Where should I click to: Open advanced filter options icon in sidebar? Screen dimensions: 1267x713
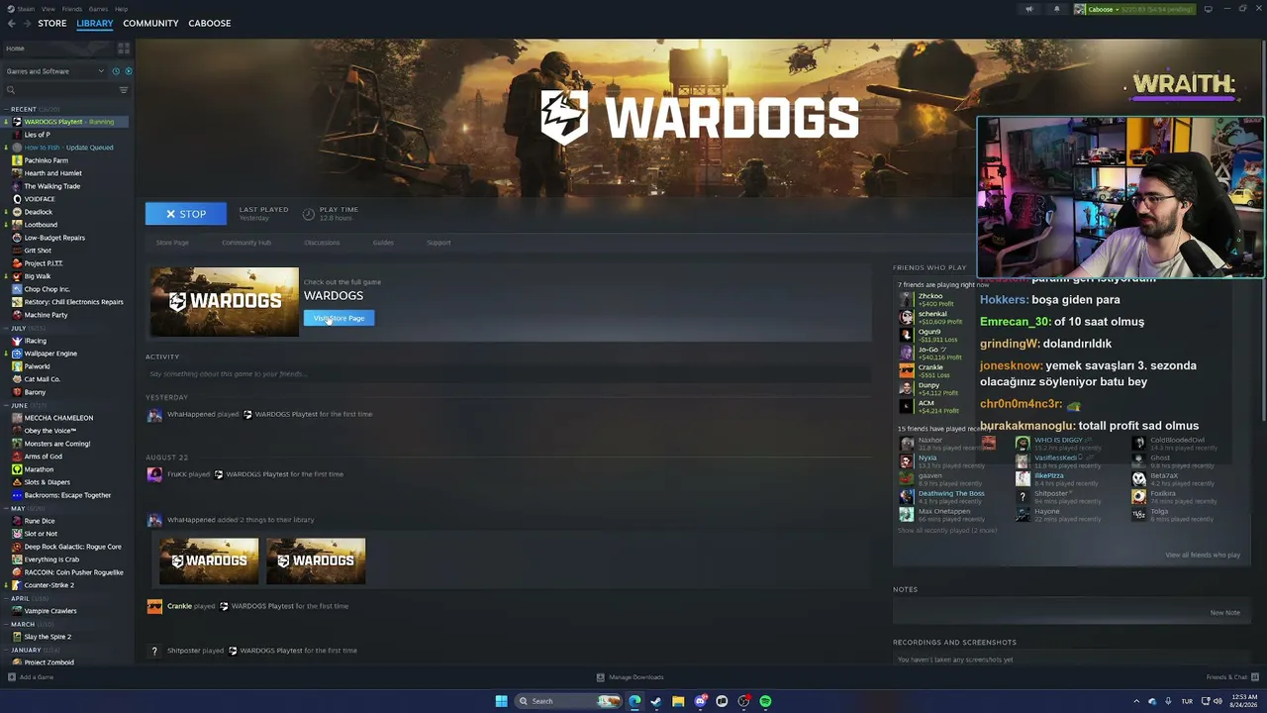point(124,90)
